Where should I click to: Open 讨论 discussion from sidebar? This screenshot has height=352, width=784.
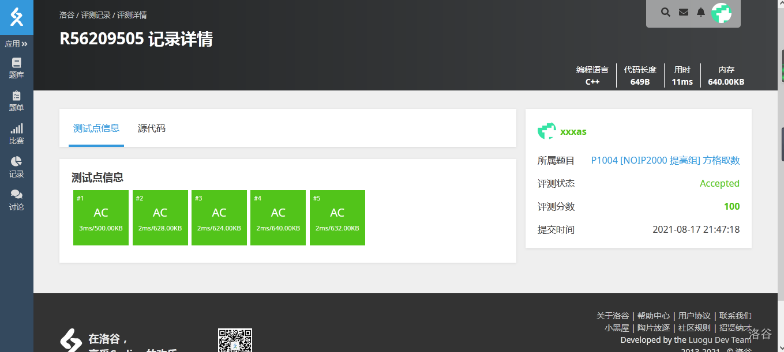coord(17,200)
